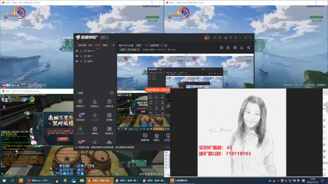Select the 全屏 1 source row
This screenshot has height=184, width=328.
[x=95, y=61]
